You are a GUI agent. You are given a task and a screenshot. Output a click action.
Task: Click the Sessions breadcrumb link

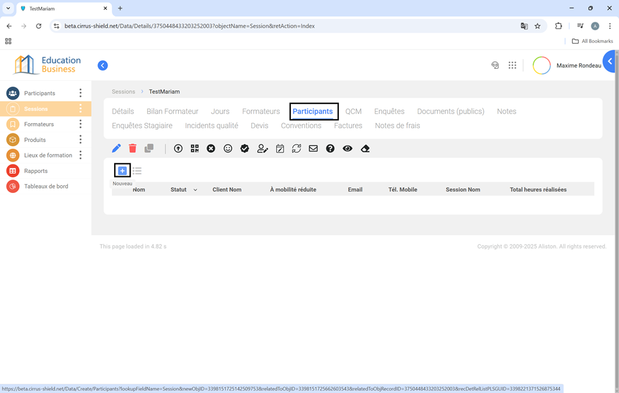point(124,92)
